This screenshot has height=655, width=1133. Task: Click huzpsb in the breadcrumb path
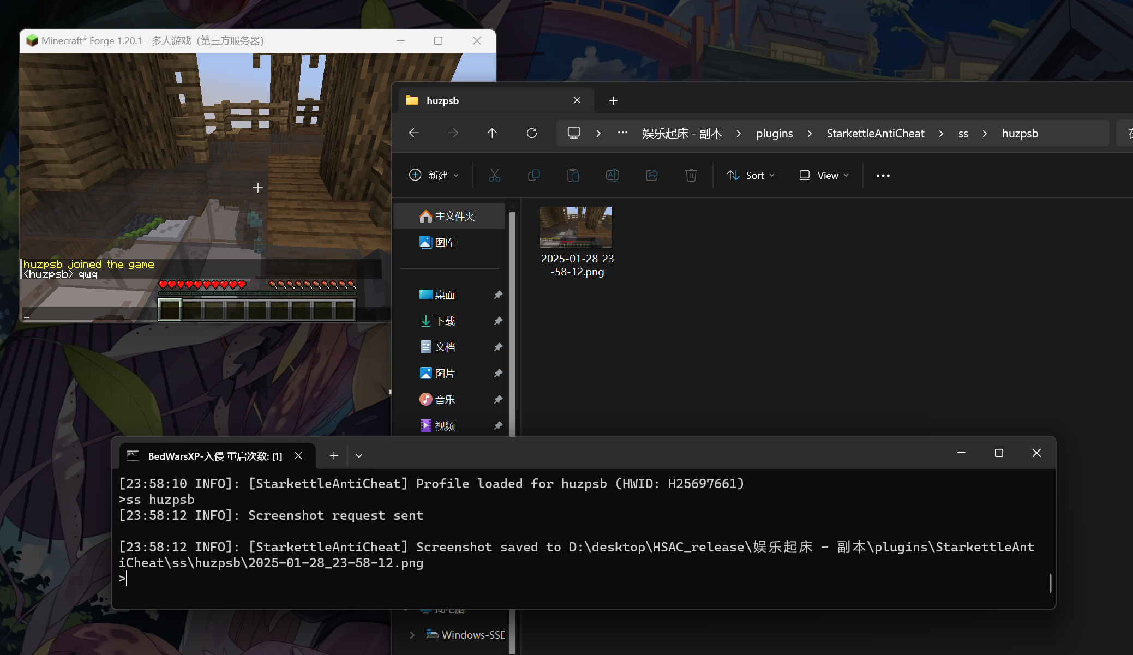pos(1020,133)
